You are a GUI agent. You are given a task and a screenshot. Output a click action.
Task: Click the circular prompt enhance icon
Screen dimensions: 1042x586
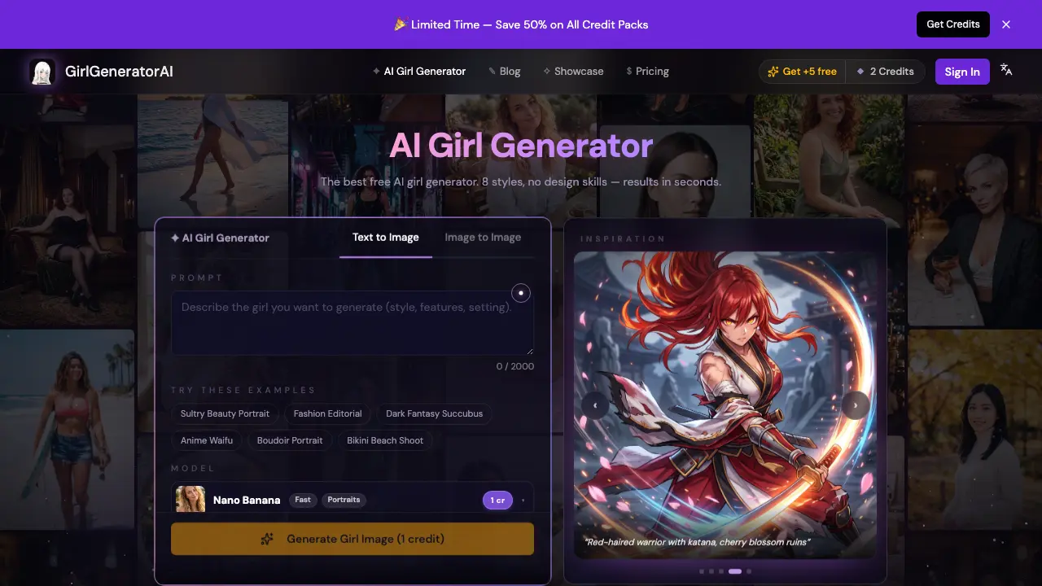521,293
